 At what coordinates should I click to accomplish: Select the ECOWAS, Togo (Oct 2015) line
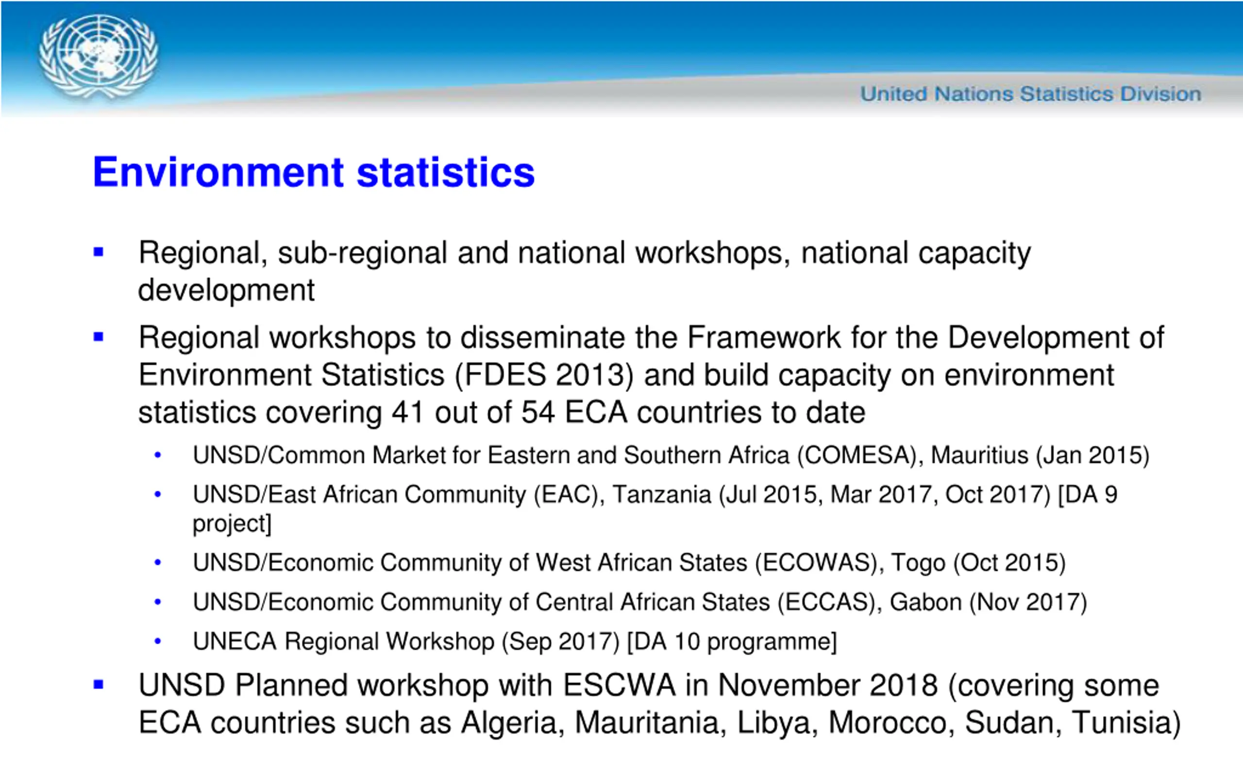coord(629,563)
